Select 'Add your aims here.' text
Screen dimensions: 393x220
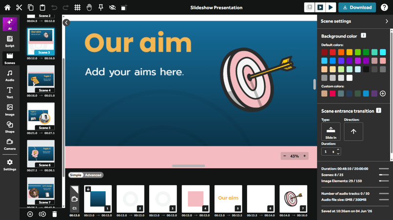tap(134, 72)
